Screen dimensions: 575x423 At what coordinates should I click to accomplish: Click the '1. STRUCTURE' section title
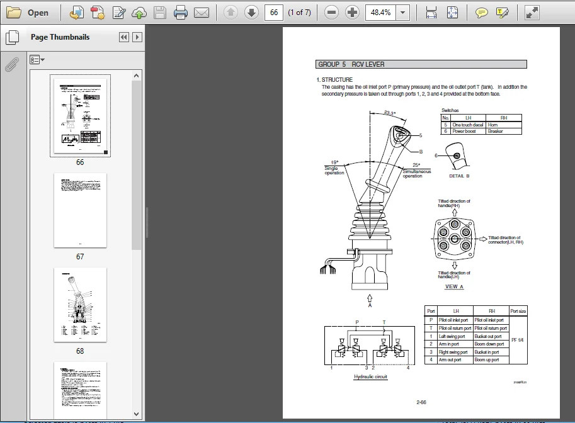tap(334, 79)
